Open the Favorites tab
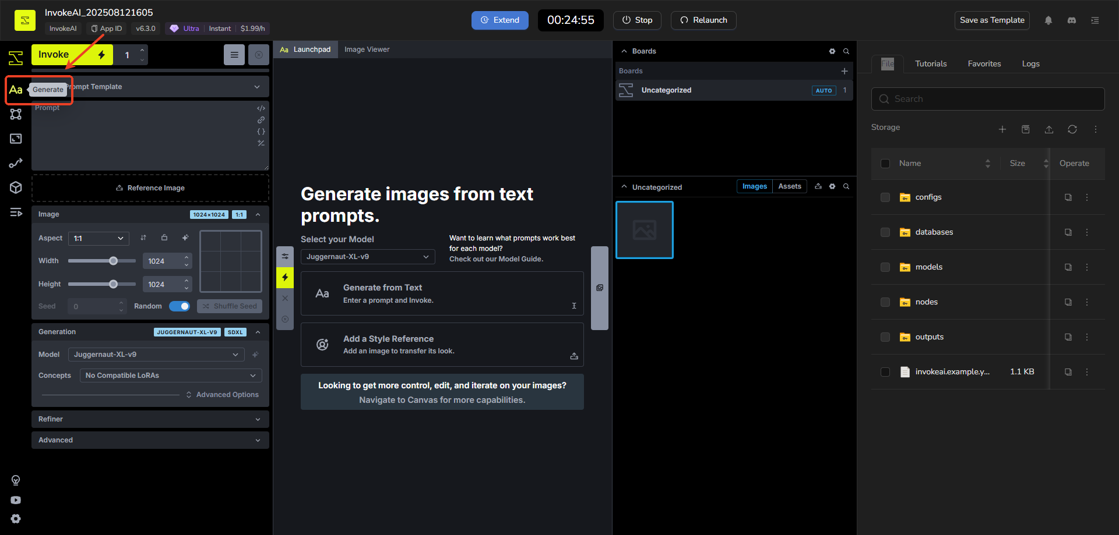Viewport: 1119px width, 535px height. 984,64
